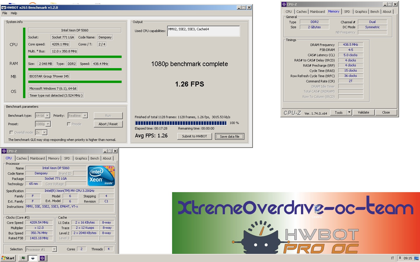Switch to Caches tab in the CPU-Z Memory window
420x262 pixels.
tap(301, 12)
